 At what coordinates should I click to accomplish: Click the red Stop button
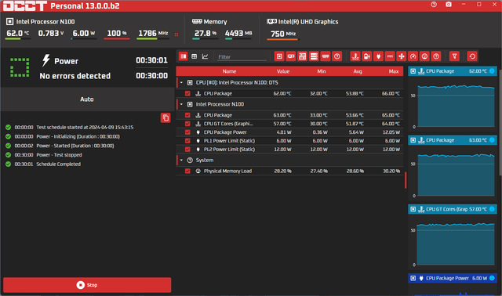coord(87,285)
